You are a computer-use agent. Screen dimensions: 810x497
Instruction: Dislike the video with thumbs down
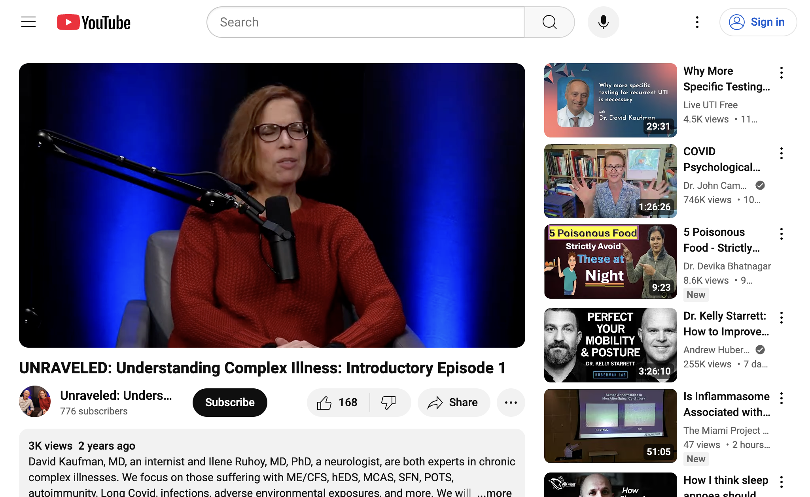pyautogui.click(x=389, y=403)
